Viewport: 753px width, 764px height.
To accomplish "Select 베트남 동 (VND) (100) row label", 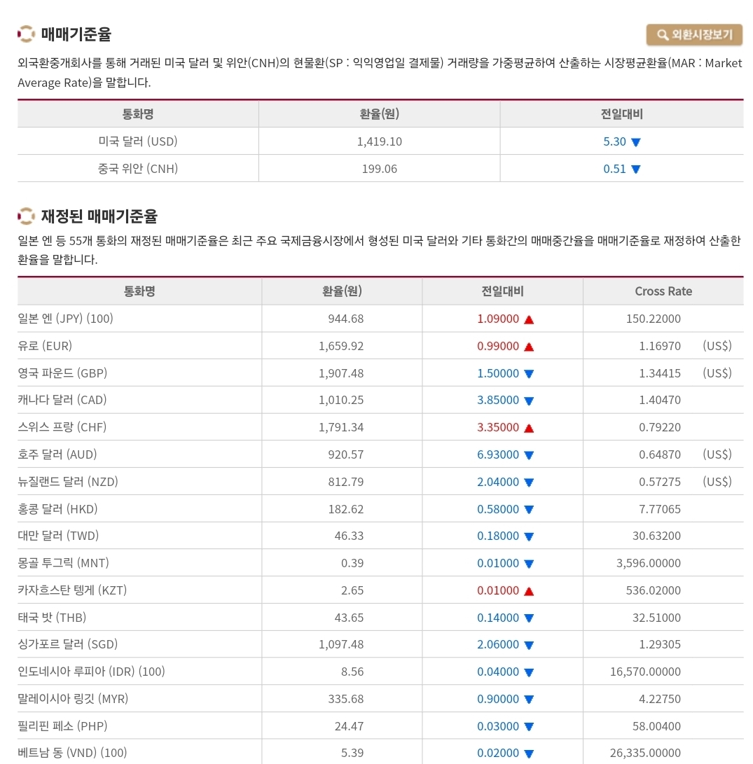I will click(72, 753).
